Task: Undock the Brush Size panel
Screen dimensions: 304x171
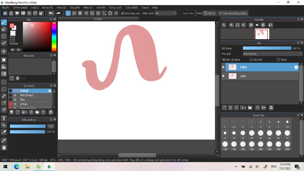Action: [x=298, y=115]
